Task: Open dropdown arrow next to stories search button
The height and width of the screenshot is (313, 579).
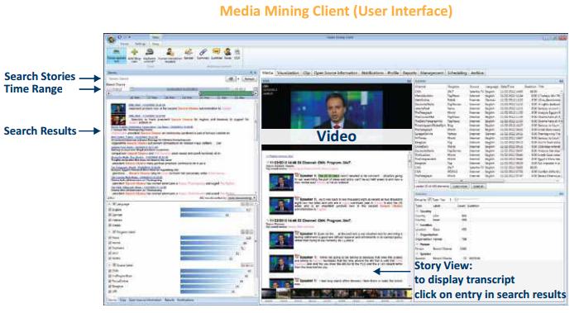Action: pos(238,79)
